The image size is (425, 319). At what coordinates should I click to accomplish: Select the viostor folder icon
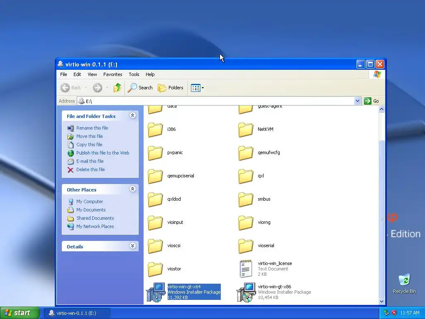155,269
